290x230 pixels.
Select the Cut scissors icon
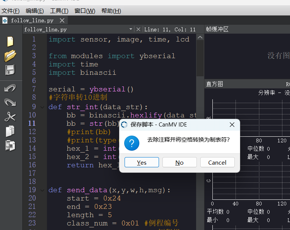click(x=10, y=117)
